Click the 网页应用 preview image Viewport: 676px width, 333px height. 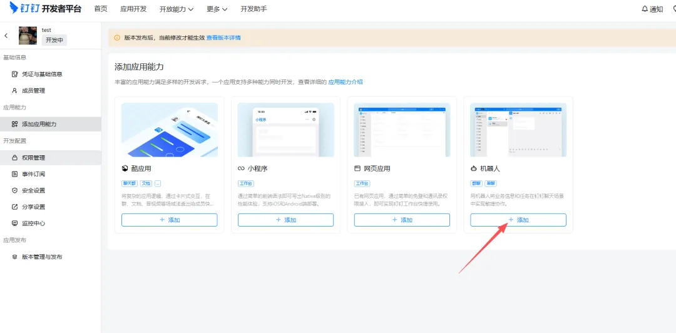(402, 130)
